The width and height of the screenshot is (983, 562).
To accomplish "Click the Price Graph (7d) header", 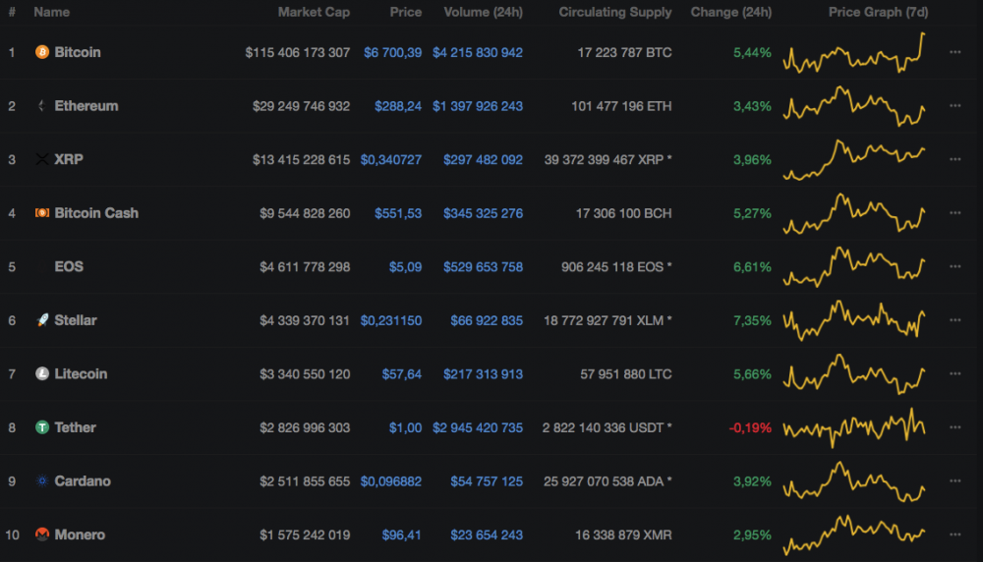I will (878, 12).
